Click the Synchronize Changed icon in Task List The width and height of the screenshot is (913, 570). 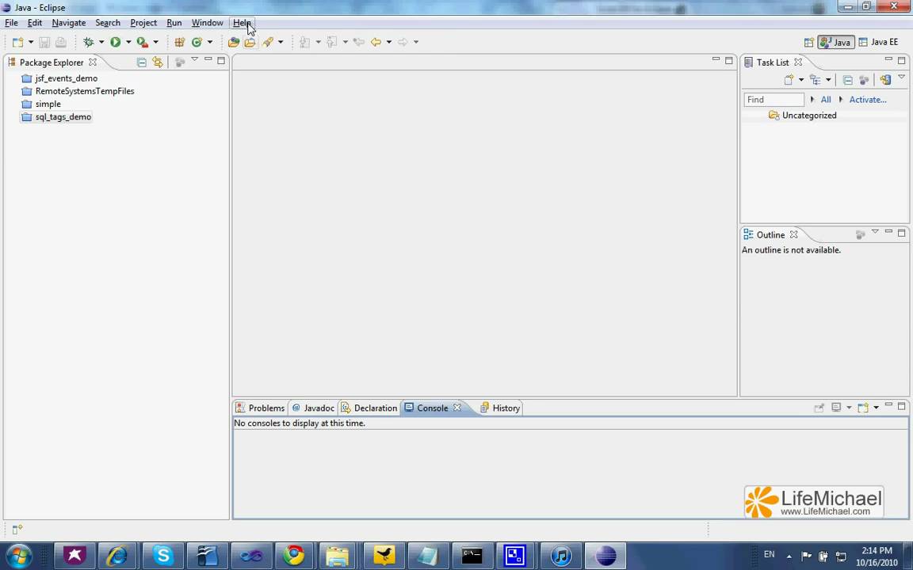(885, 80)
